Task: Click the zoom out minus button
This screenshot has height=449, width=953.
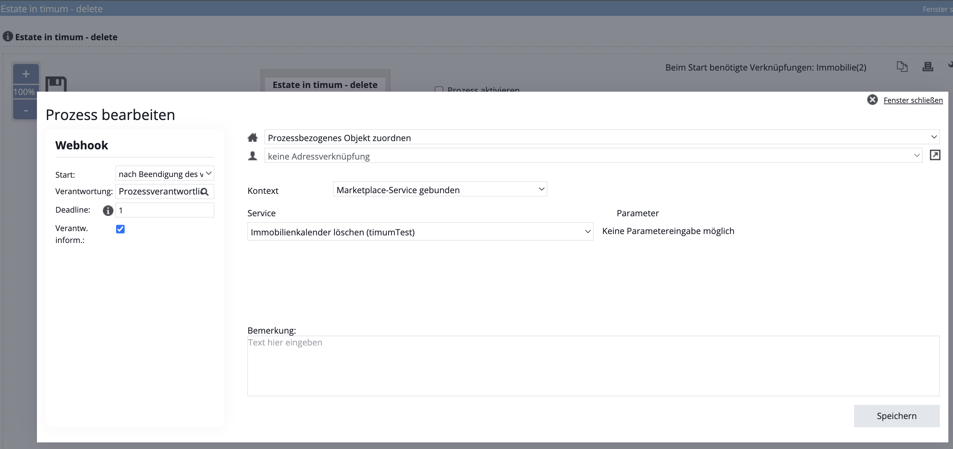Action: 26,110
